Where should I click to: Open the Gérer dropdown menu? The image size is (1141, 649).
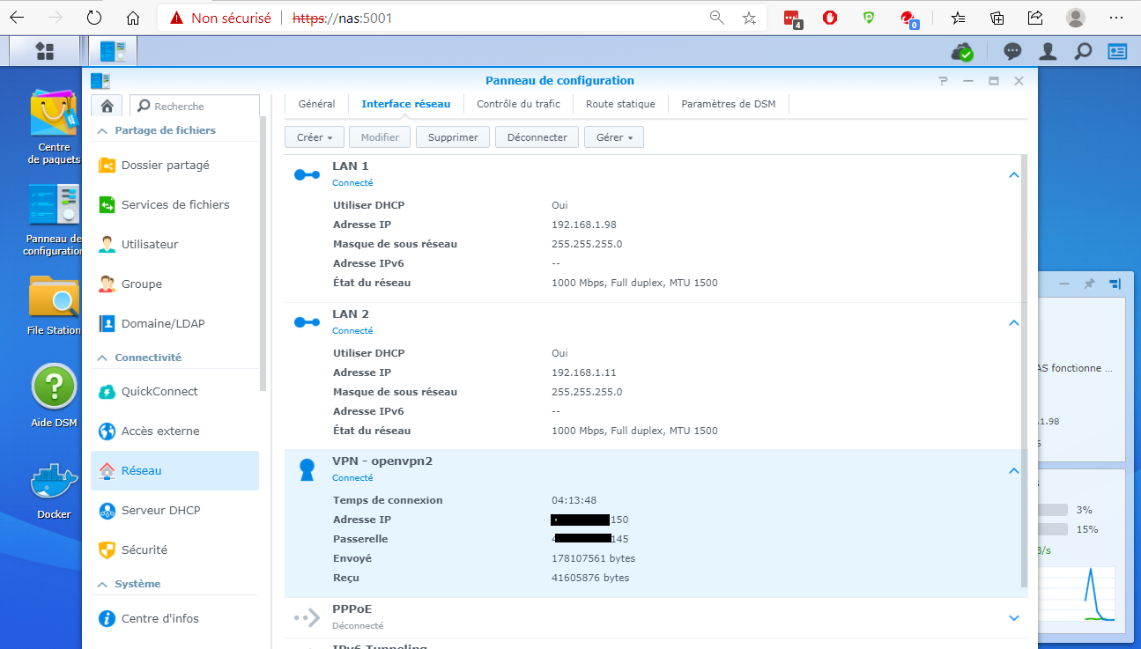614,137
